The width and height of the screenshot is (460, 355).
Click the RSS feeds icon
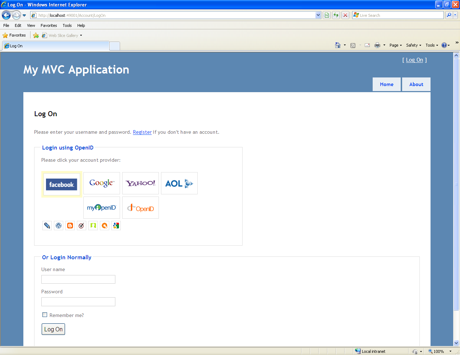point(353,45)
